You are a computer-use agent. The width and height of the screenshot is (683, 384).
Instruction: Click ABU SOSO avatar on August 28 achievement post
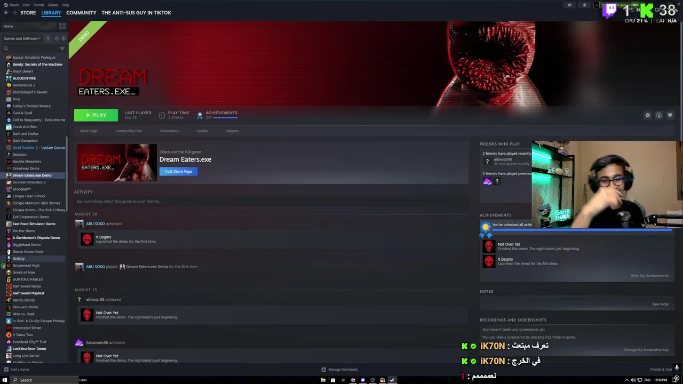pos(80,224)
